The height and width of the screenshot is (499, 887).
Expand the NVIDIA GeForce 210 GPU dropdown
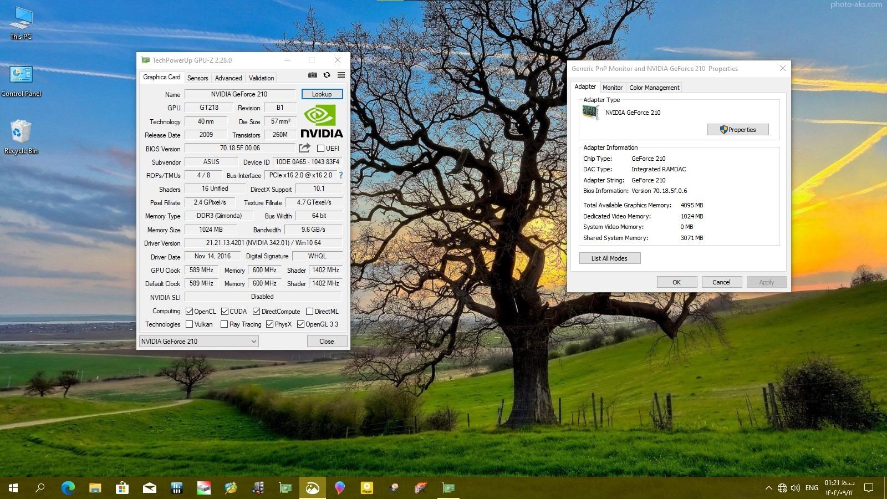(198, 342)
